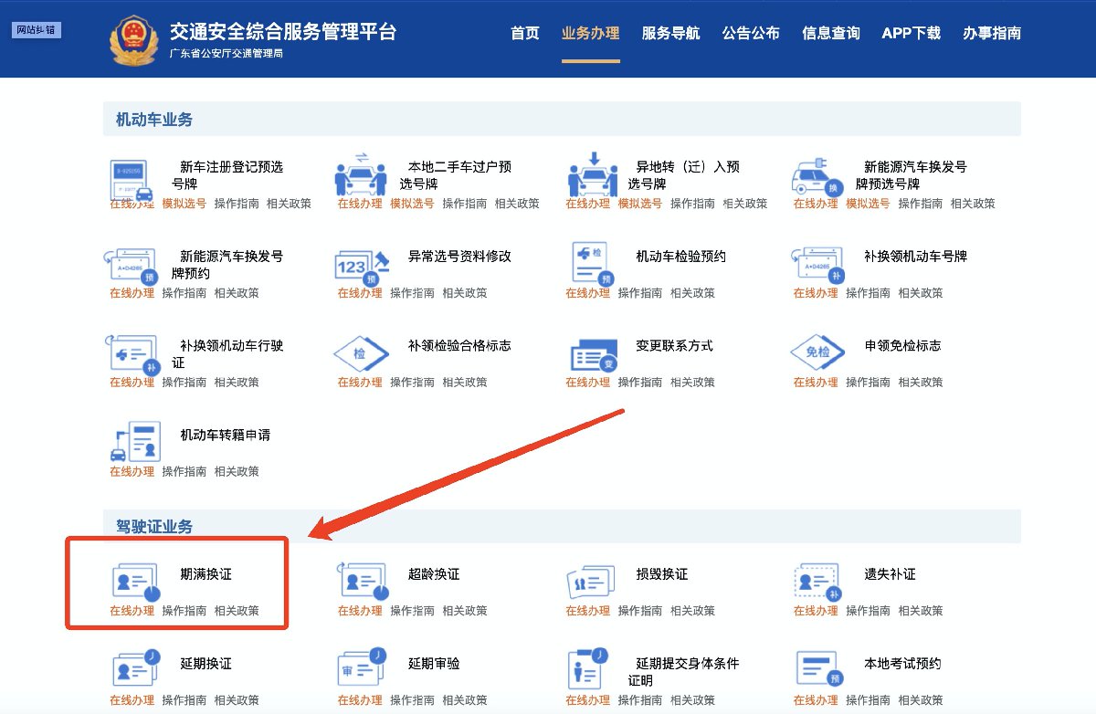Click 模拟选号 under 新车注册登记预选号牌
The width and height of the screenshot is (1096, 714).
point(184,204)
